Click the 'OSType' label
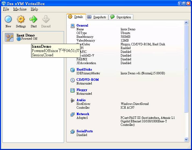The height and width of the screenshot is (150, 192). (x=81, y=33)
